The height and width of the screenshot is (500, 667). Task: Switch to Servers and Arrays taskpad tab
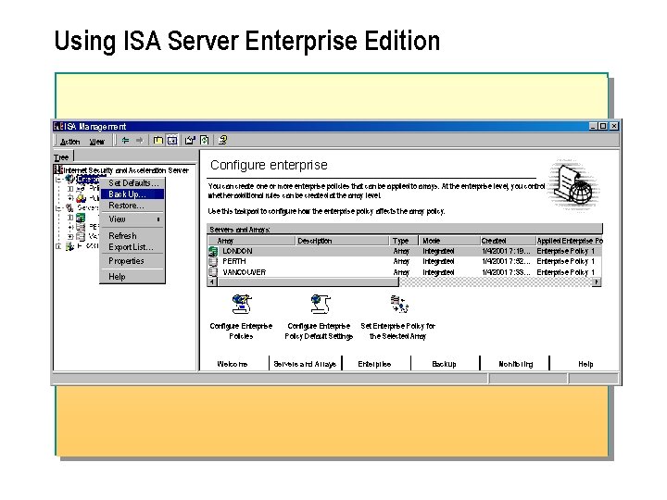[305, 364]
